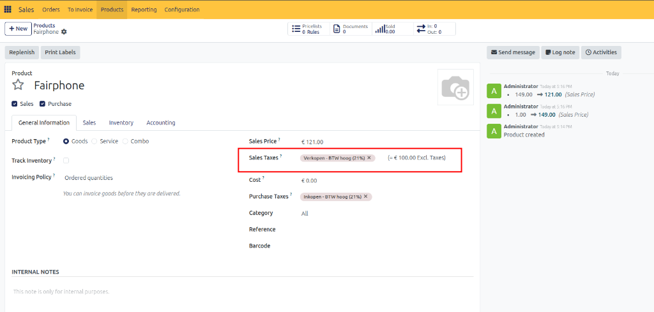This screenshot has width=654, height=312.
Task: Click Log note in chatter
Action: (x=560, y=52)
